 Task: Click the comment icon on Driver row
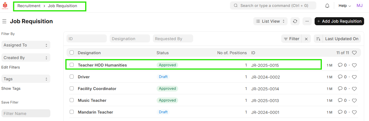click(340, 77)
